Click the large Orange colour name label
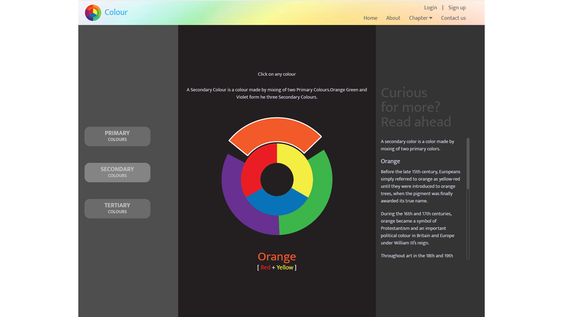This screenshot has width=563, height=317. pos(277,256)
